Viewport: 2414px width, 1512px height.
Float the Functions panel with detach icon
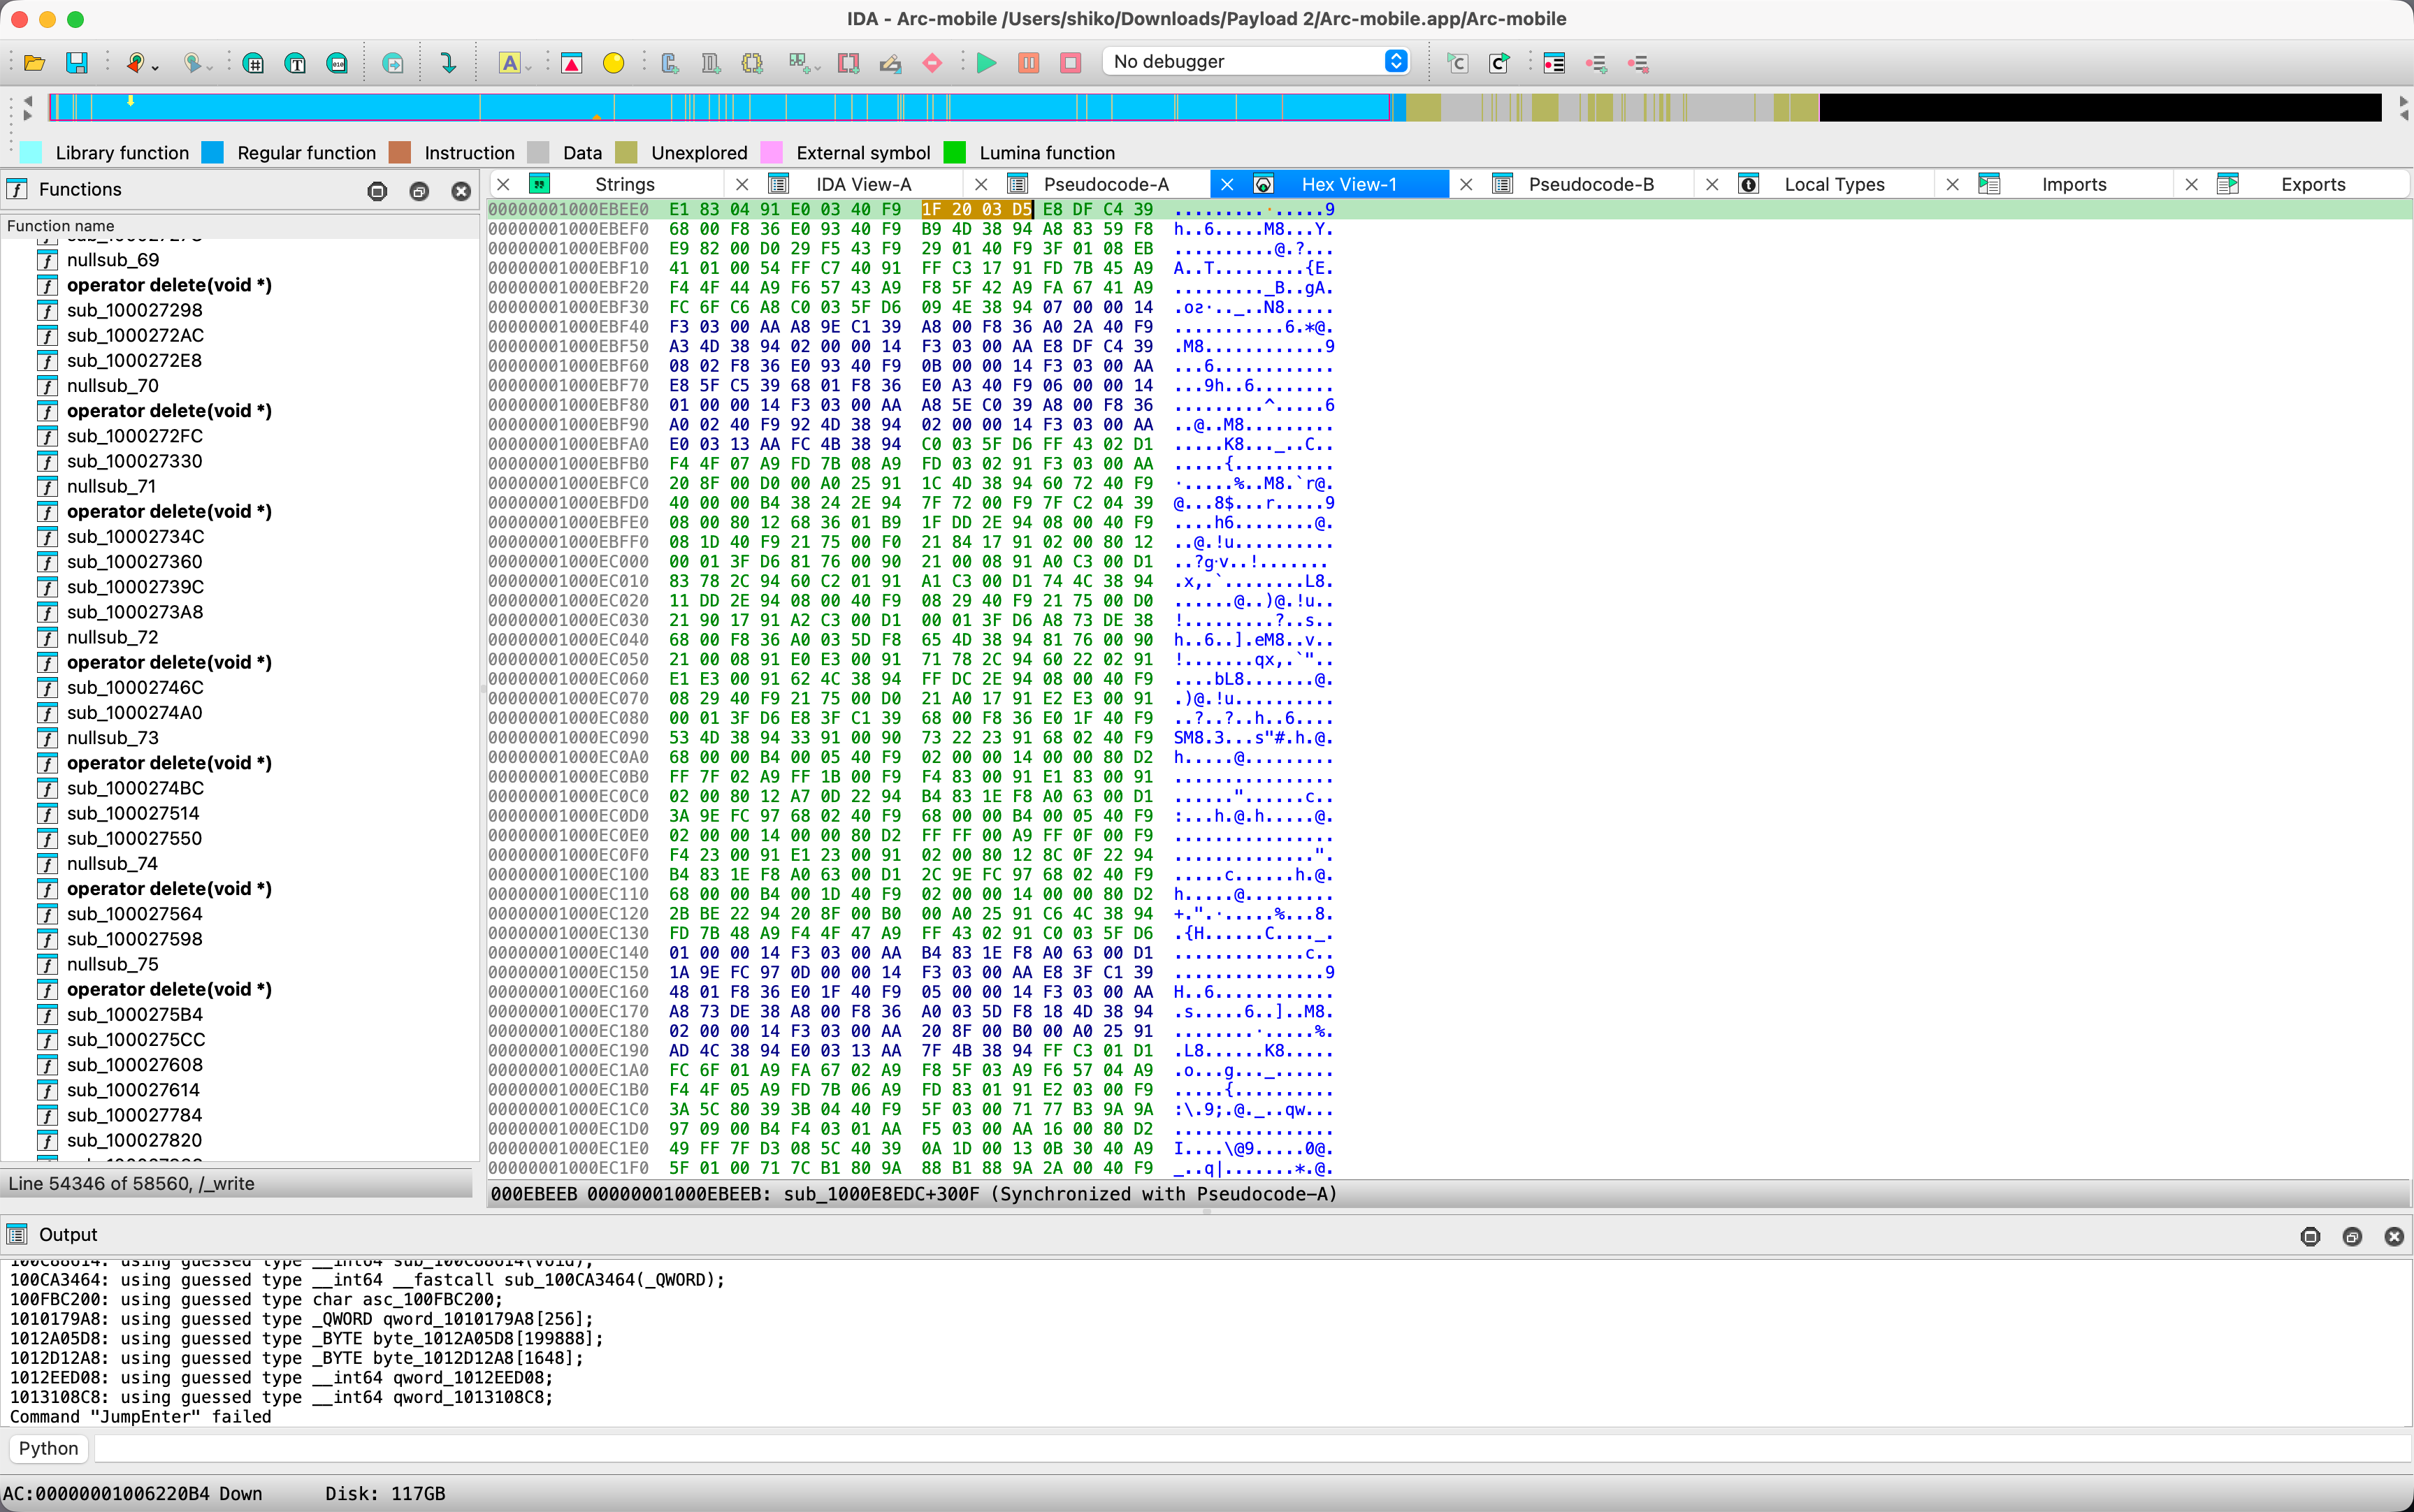click(419, 191)
